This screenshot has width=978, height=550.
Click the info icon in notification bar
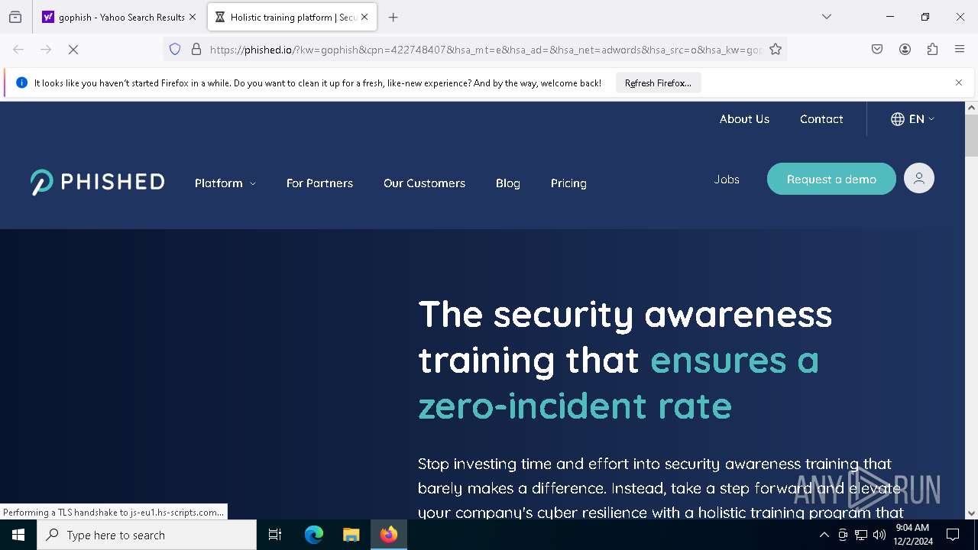(x=21, y=82)
